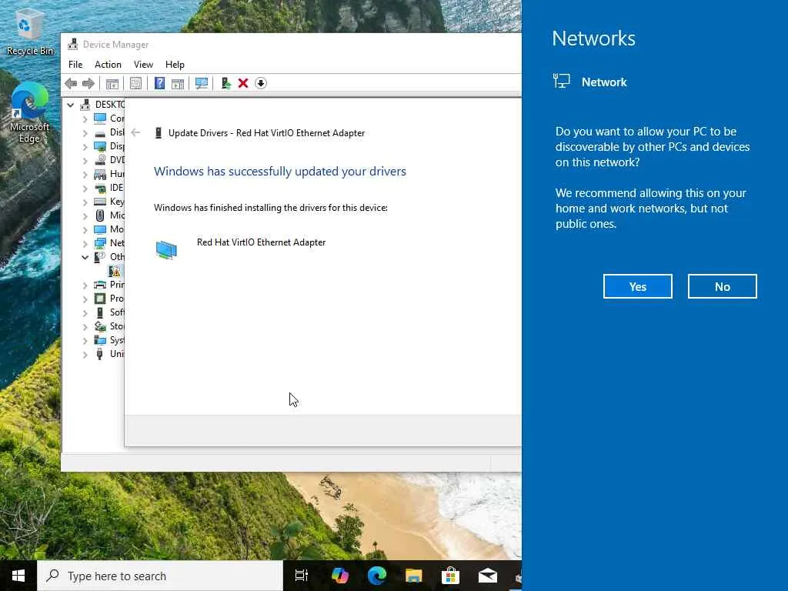Image resolution: width=788 pixels, height=591 pixels.
Task: Open Mail app from the taskbar
Action: [487, 576]
